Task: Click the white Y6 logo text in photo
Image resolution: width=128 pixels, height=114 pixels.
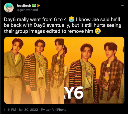Action: click(74, 93)
